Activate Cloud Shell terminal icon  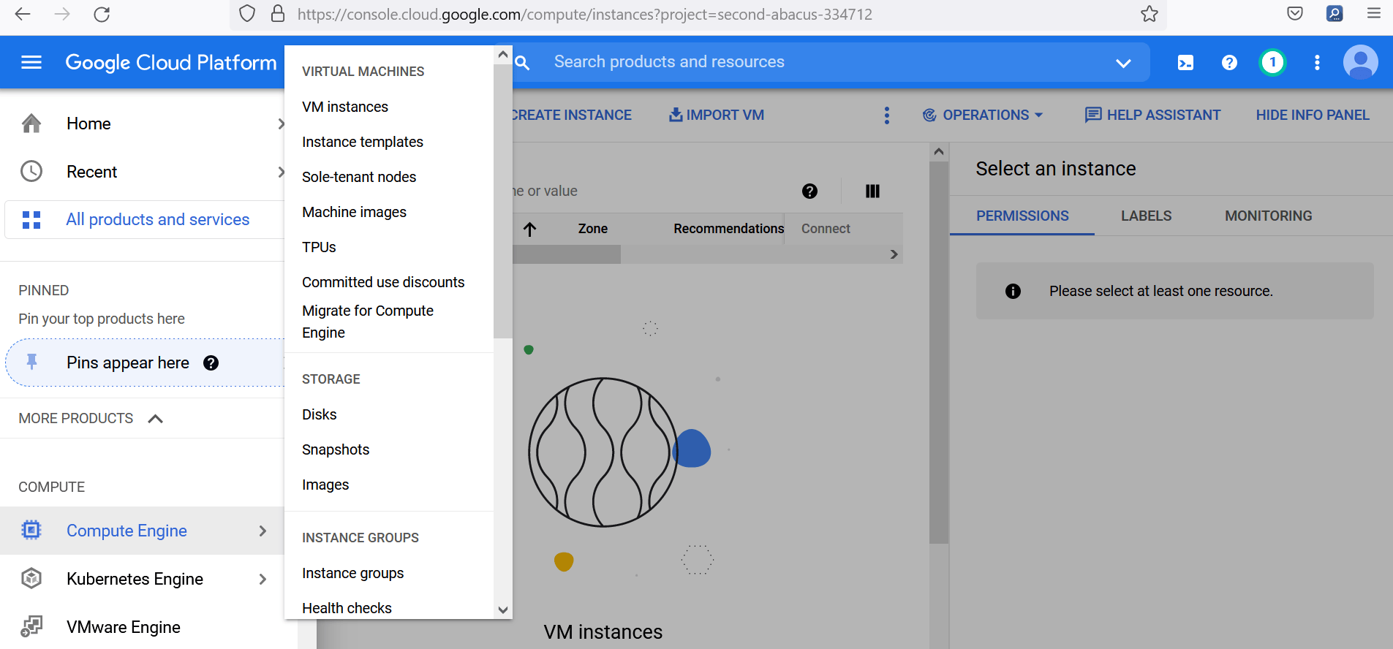click(1185, 63)
